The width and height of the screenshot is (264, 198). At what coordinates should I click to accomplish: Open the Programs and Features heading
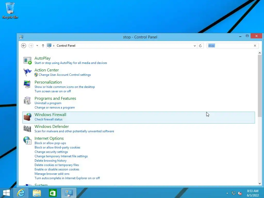pyautogui.click(x=55, y=98)
